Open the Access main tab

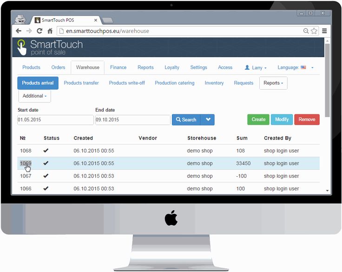click(x=225, y=67)
